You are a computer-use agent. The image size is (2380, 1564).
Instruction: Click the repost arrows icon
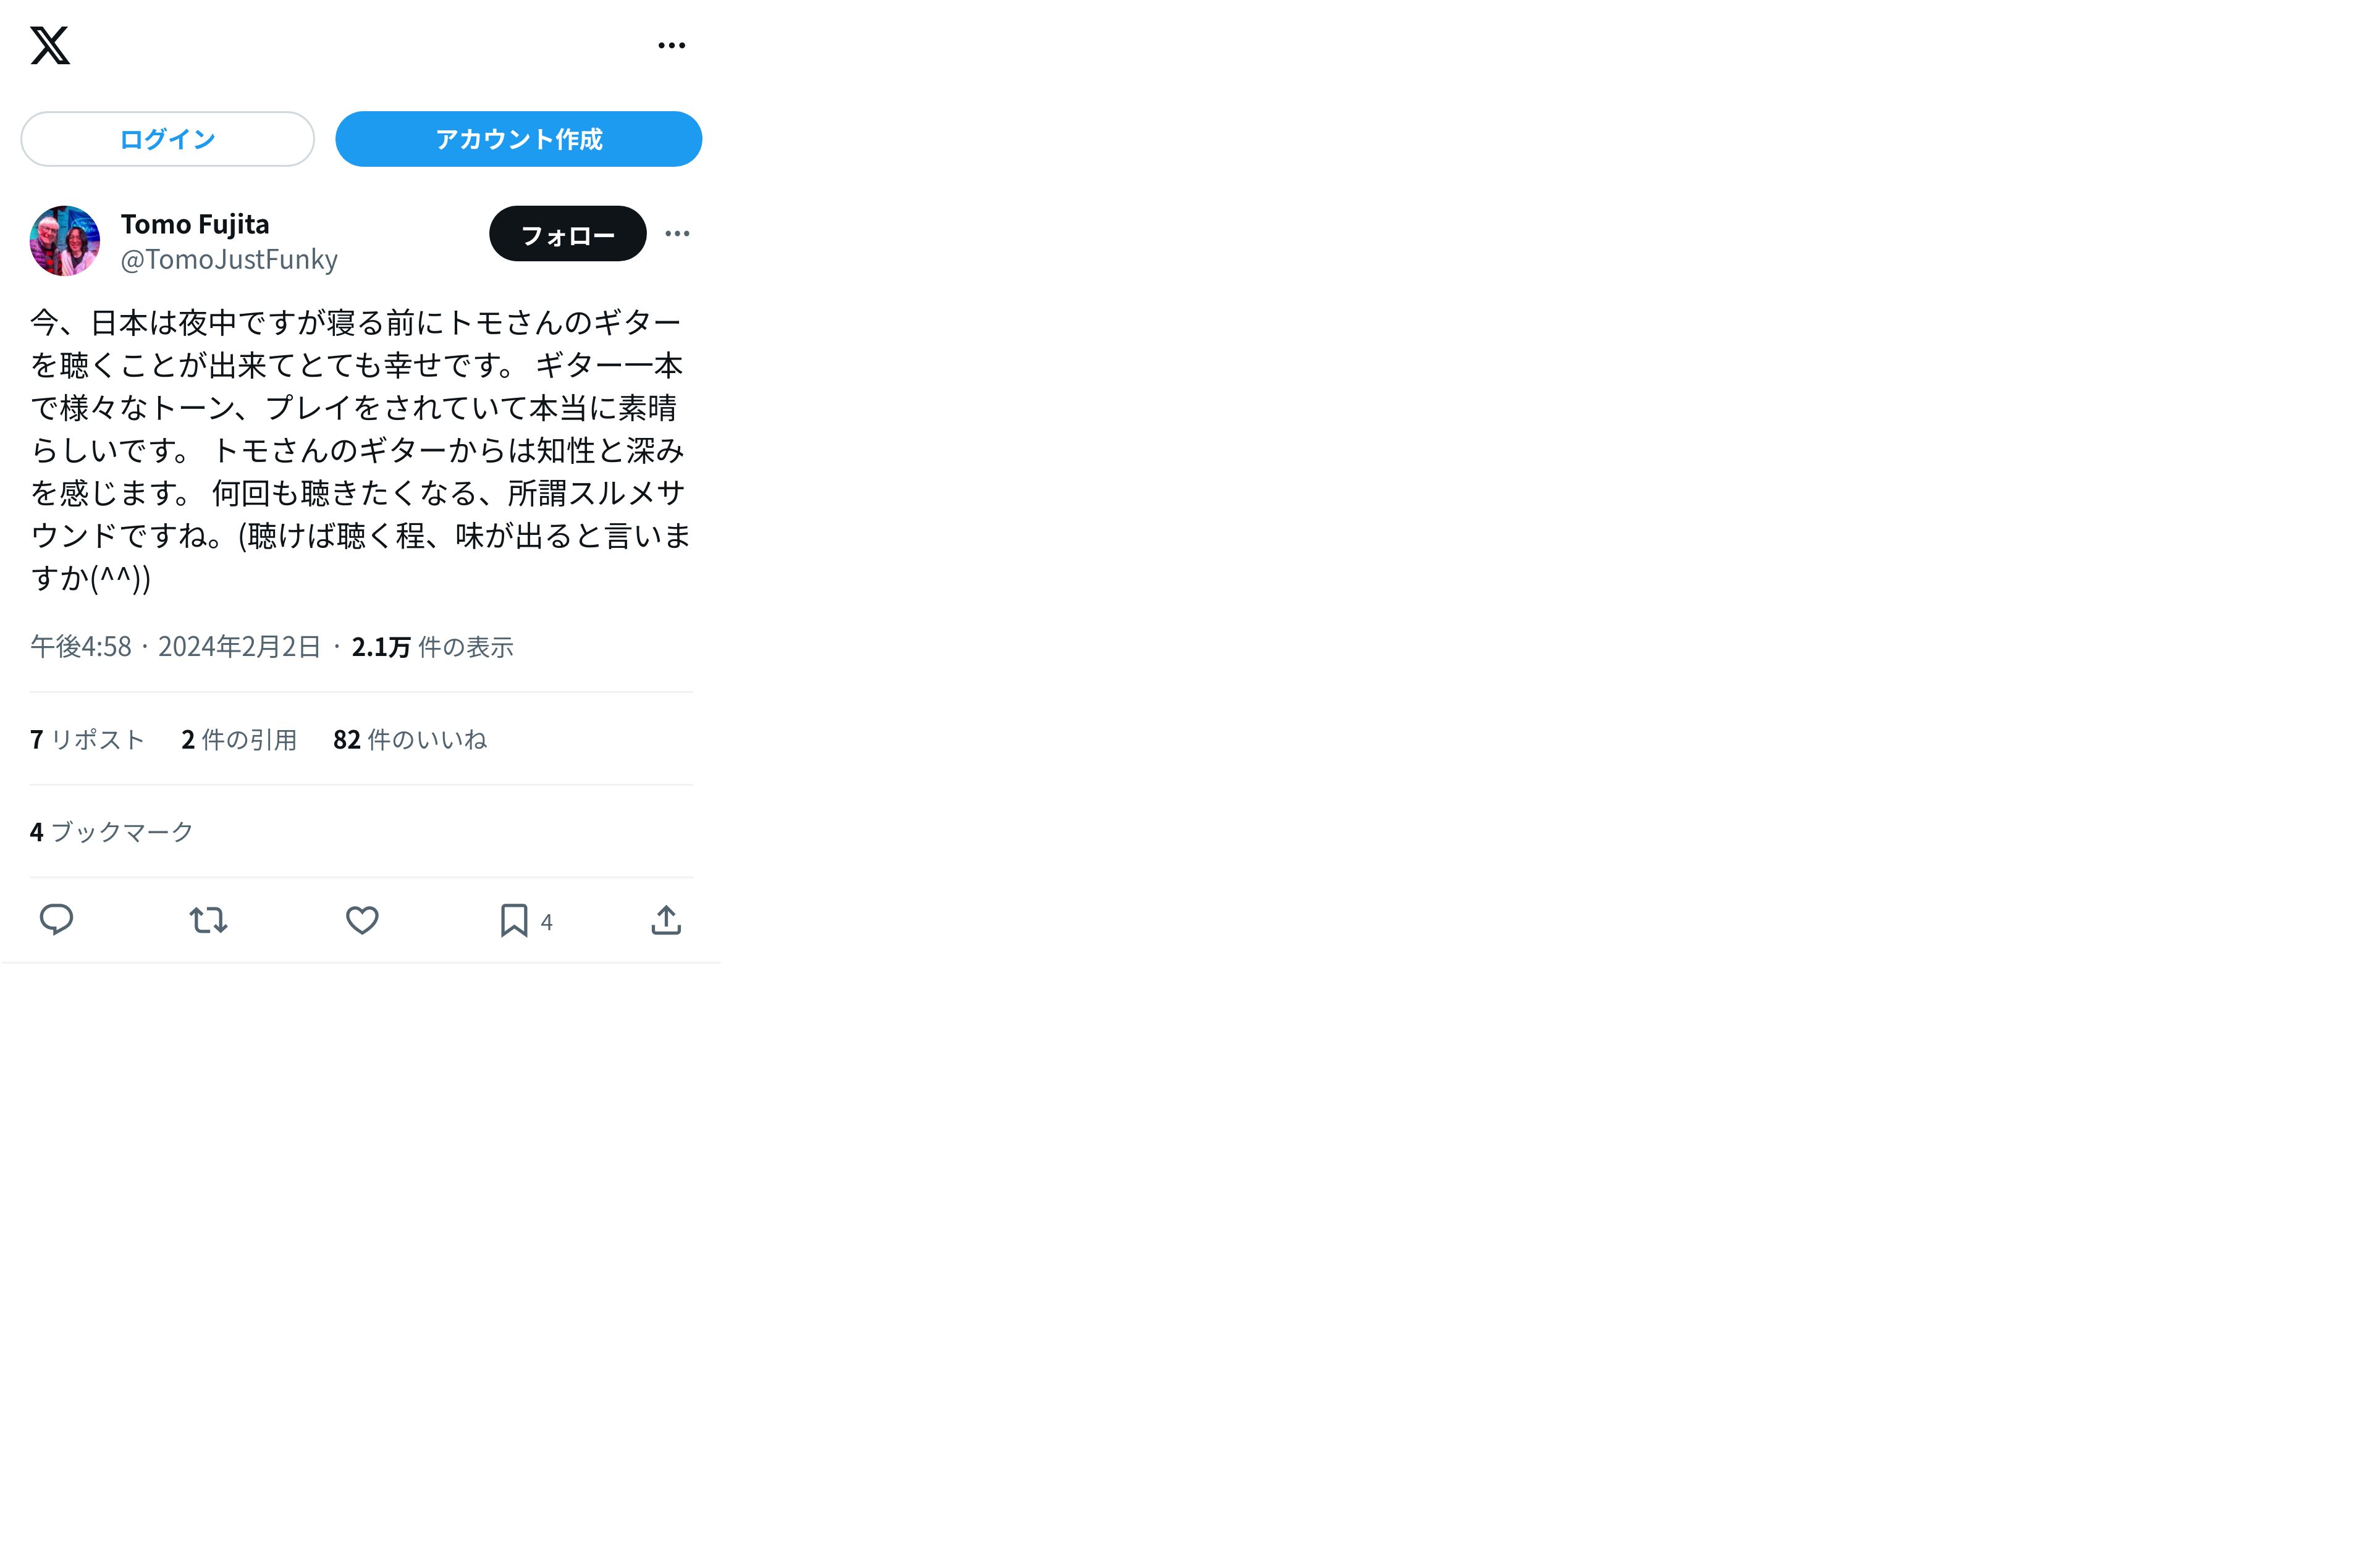(x=209, y=920)
